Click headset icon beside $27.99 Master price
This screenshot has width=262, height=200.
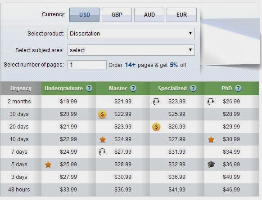coord(102,152)
